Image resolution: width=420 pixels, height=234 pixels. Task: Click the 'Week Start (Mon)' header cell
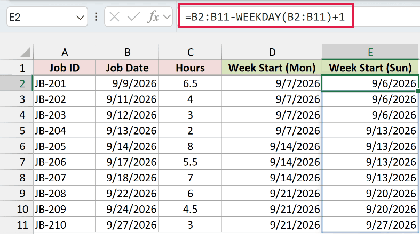[272, 68]
